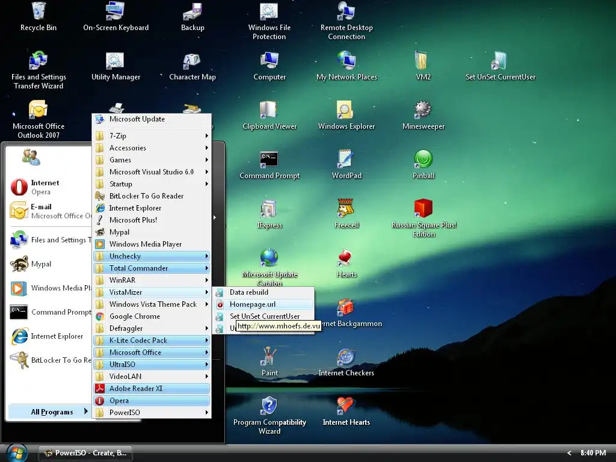This screenshot has width=616, height=462.
Task: Select the Utility Manager desktop icon
Action: pos(115,66)
